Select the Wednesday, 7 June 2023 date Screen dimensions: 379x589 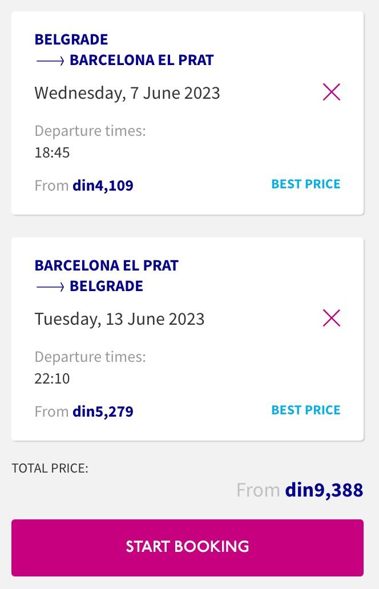[127, 93]
